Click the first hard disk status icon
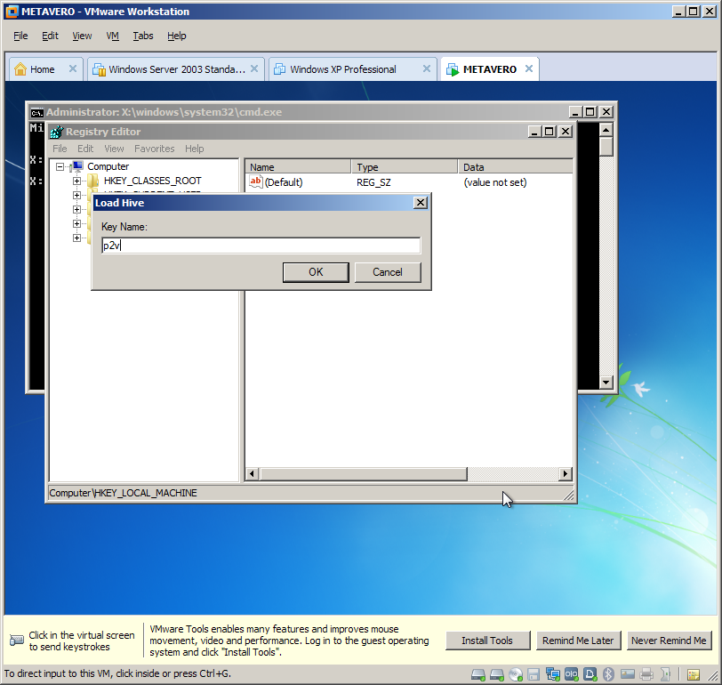This screenshot has height=685, width=722. 478,674
